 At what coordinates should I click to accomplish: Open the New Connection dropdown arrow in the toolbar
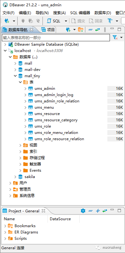coord(14,21)
